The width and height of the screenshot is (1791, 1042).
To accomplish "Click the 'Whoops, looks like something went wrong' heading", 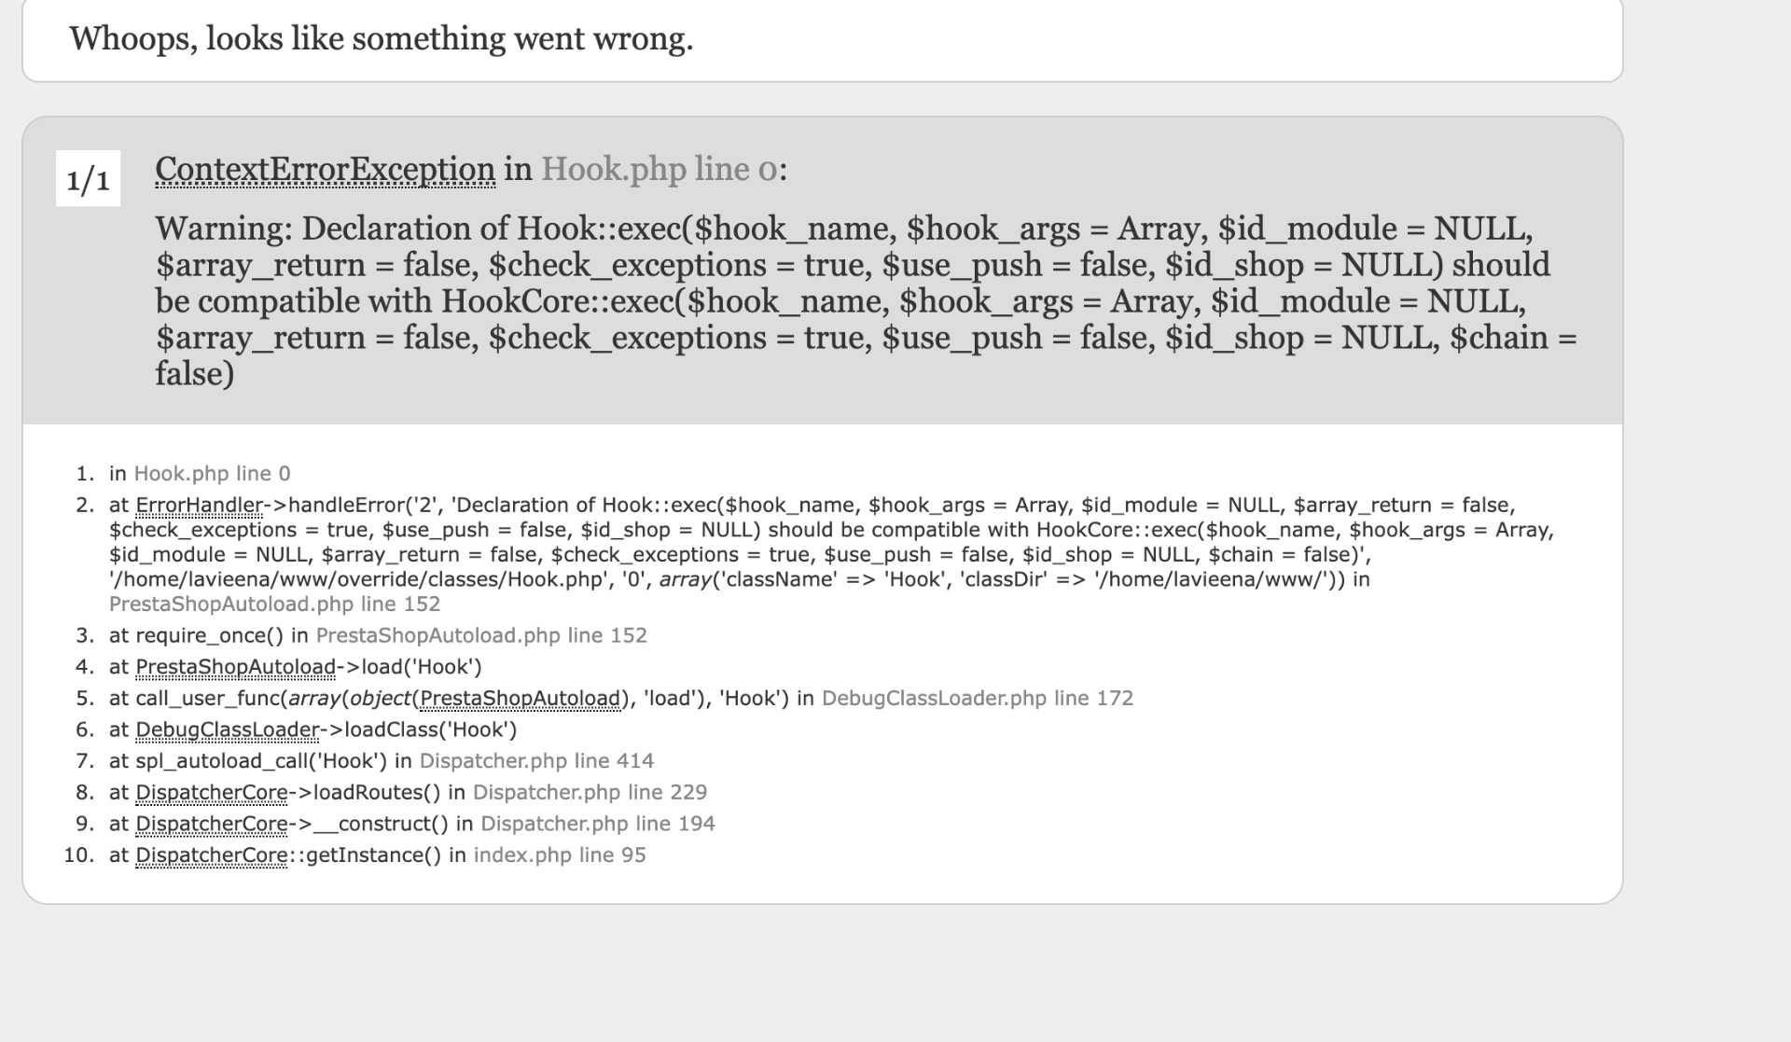I will [x=381, y=38].
